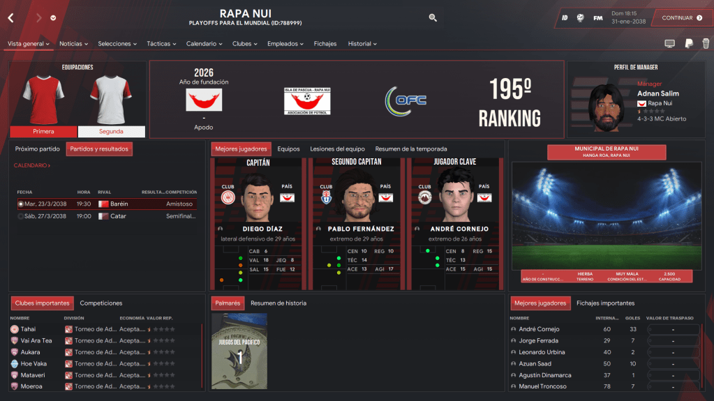Open the search magnifier icon
Screen dimensions: 714x401
pyautogui.click(x=433, y=18)
